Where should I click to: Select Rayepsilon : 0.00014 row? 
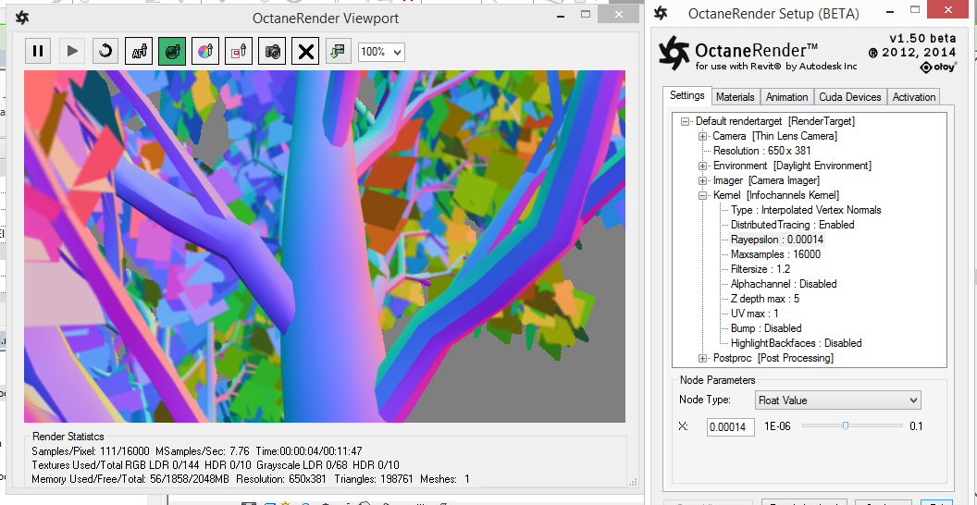[777, 240]
